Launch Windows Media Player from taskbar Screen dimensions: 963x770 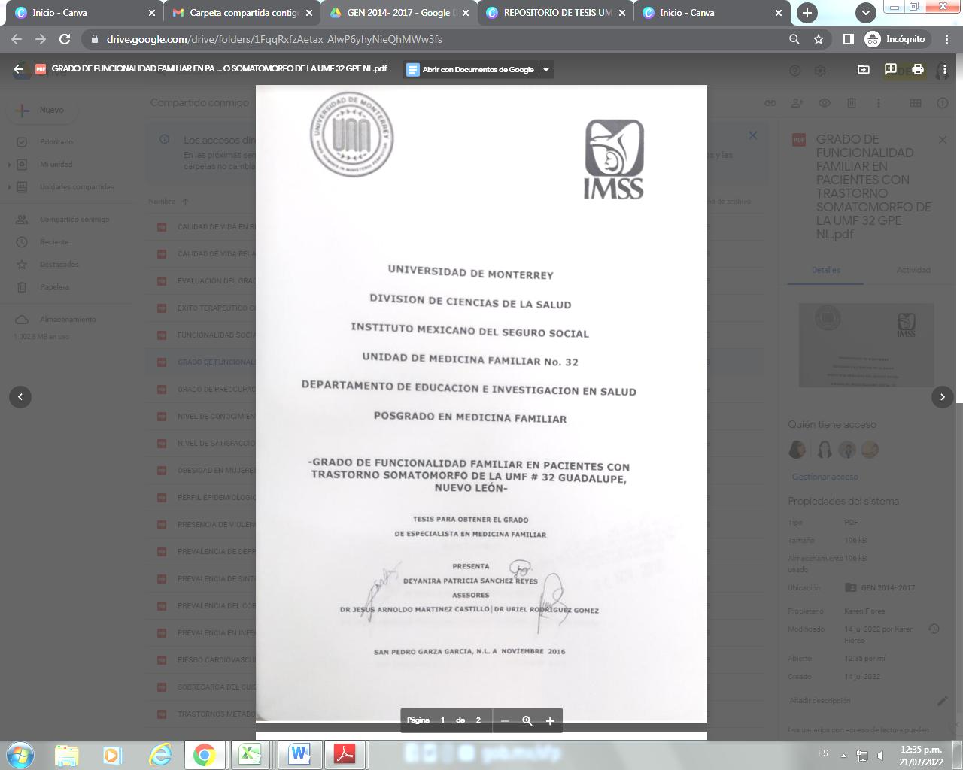[x=112, y=754]
